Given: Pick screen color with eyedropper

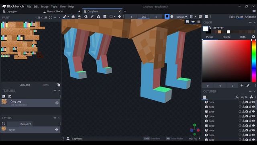Looking at the screenshot, I should pyautogui.click(x=248, y=85).
